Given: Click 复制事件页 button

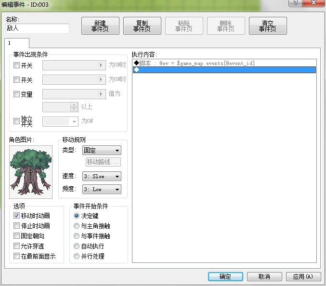Looking at the screenshot, I should 142,26.
